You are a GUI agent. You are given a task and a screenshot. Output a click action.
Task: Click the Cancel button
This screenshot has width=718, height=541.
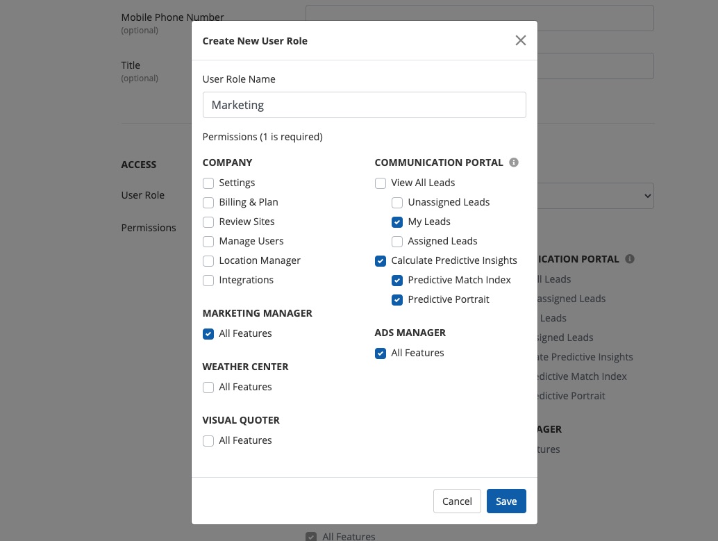tap(457, 501)
